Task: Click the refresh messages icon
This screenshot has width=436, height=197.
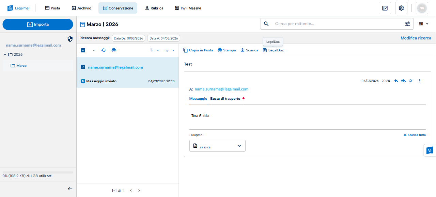Action: pyautogui.click(x=104, y=50)
